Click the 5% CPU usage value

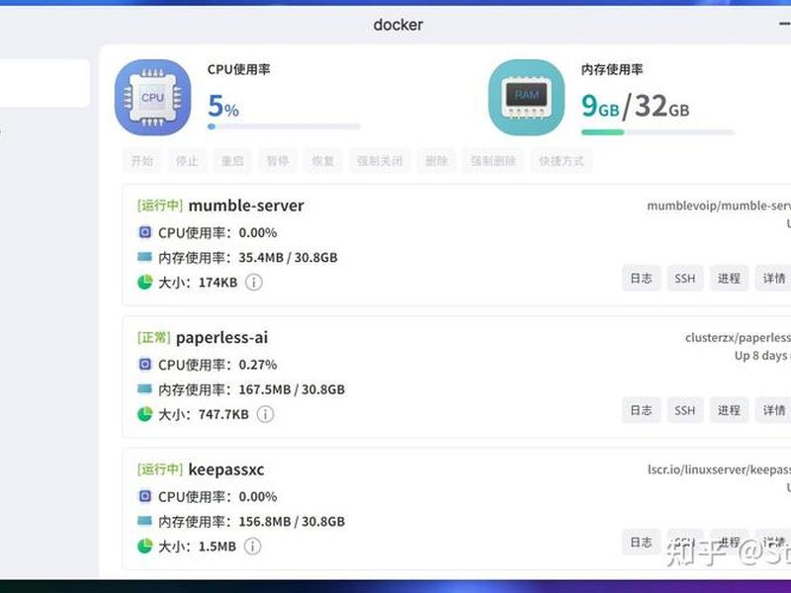coord(223,106)
